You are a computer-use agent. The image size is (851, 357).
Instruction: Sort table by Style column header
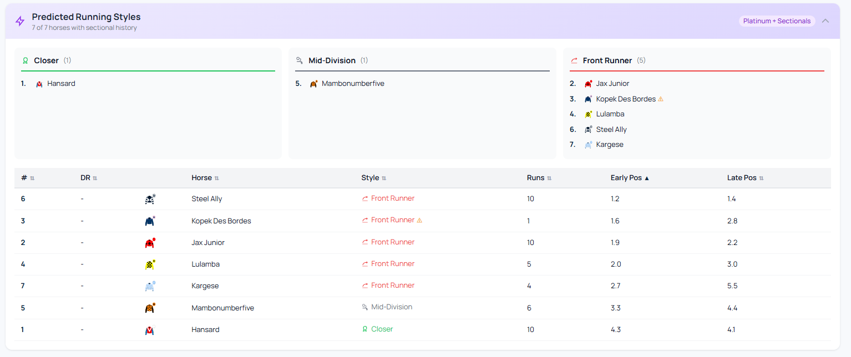pos(373,178)
